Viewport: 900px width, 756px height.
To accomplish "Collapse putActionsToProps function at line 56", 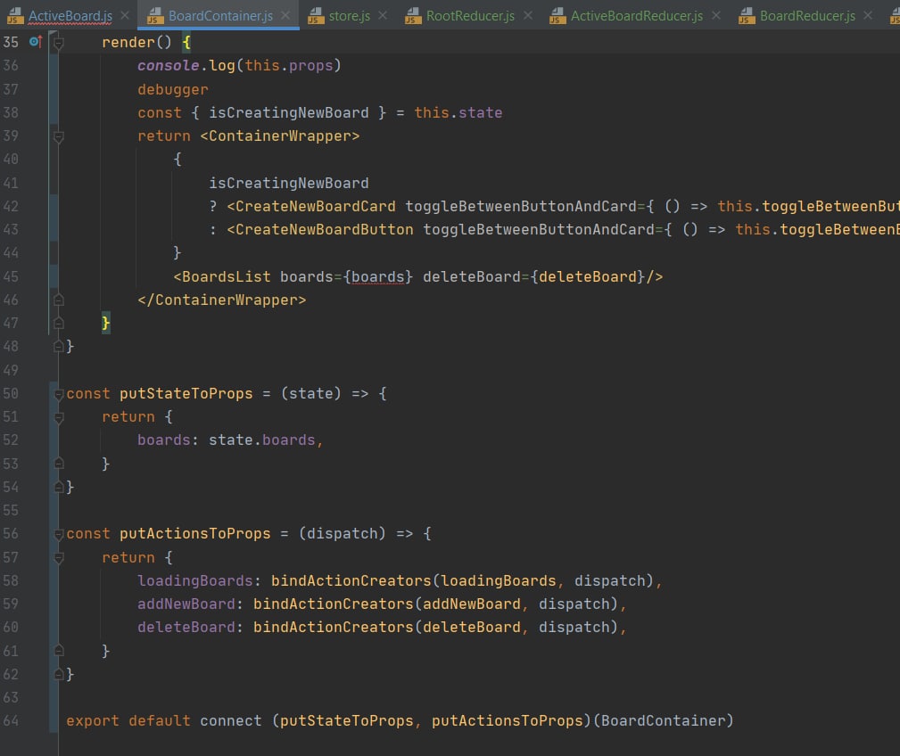I will pyautogui.click(x=59, y=534).
